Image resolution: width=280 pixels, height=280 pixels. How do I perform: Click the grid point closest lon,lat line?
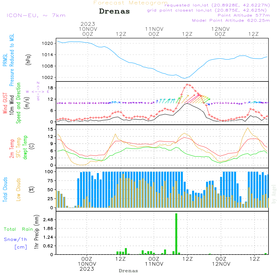207,10
